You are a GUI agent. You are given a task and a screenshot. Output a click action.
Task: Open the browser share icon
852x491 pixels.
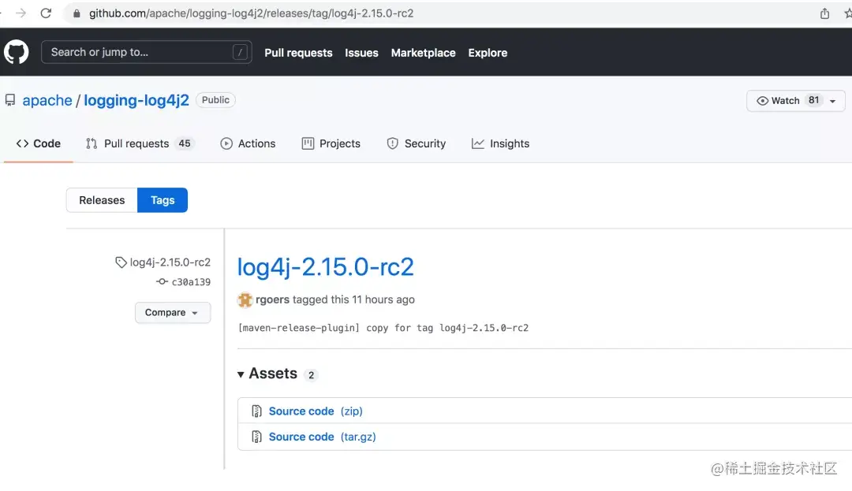[x=824, y=13]
